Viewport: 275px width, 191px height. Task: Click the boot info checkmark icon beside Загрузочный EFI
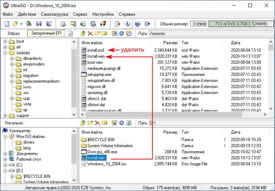pos(71,33)
